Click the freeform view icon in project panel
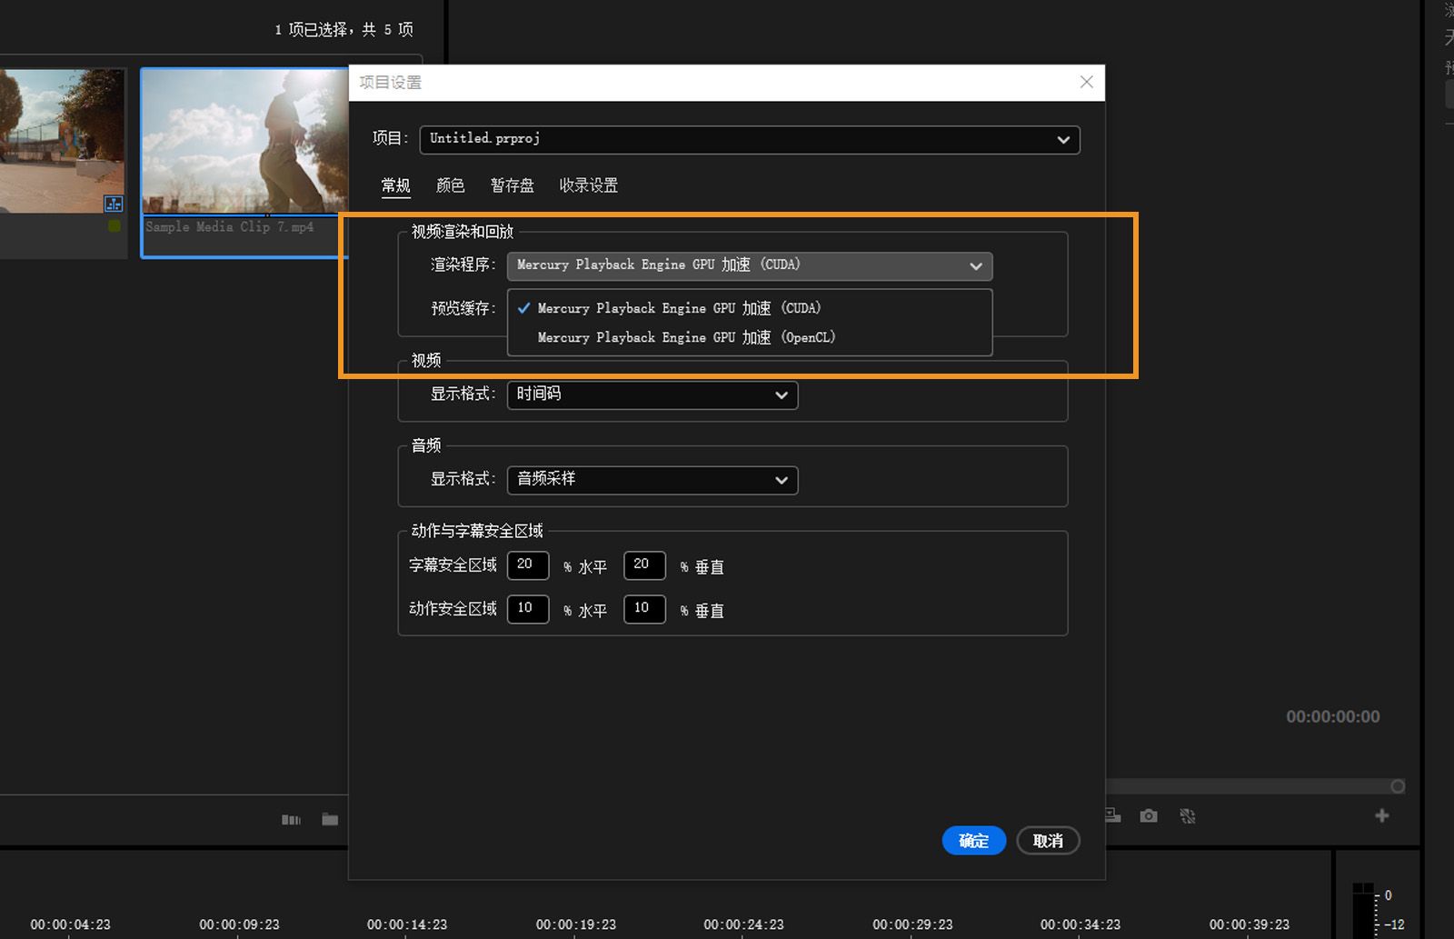The width and height of the screenshot is (1454, 939). [291, 820]
